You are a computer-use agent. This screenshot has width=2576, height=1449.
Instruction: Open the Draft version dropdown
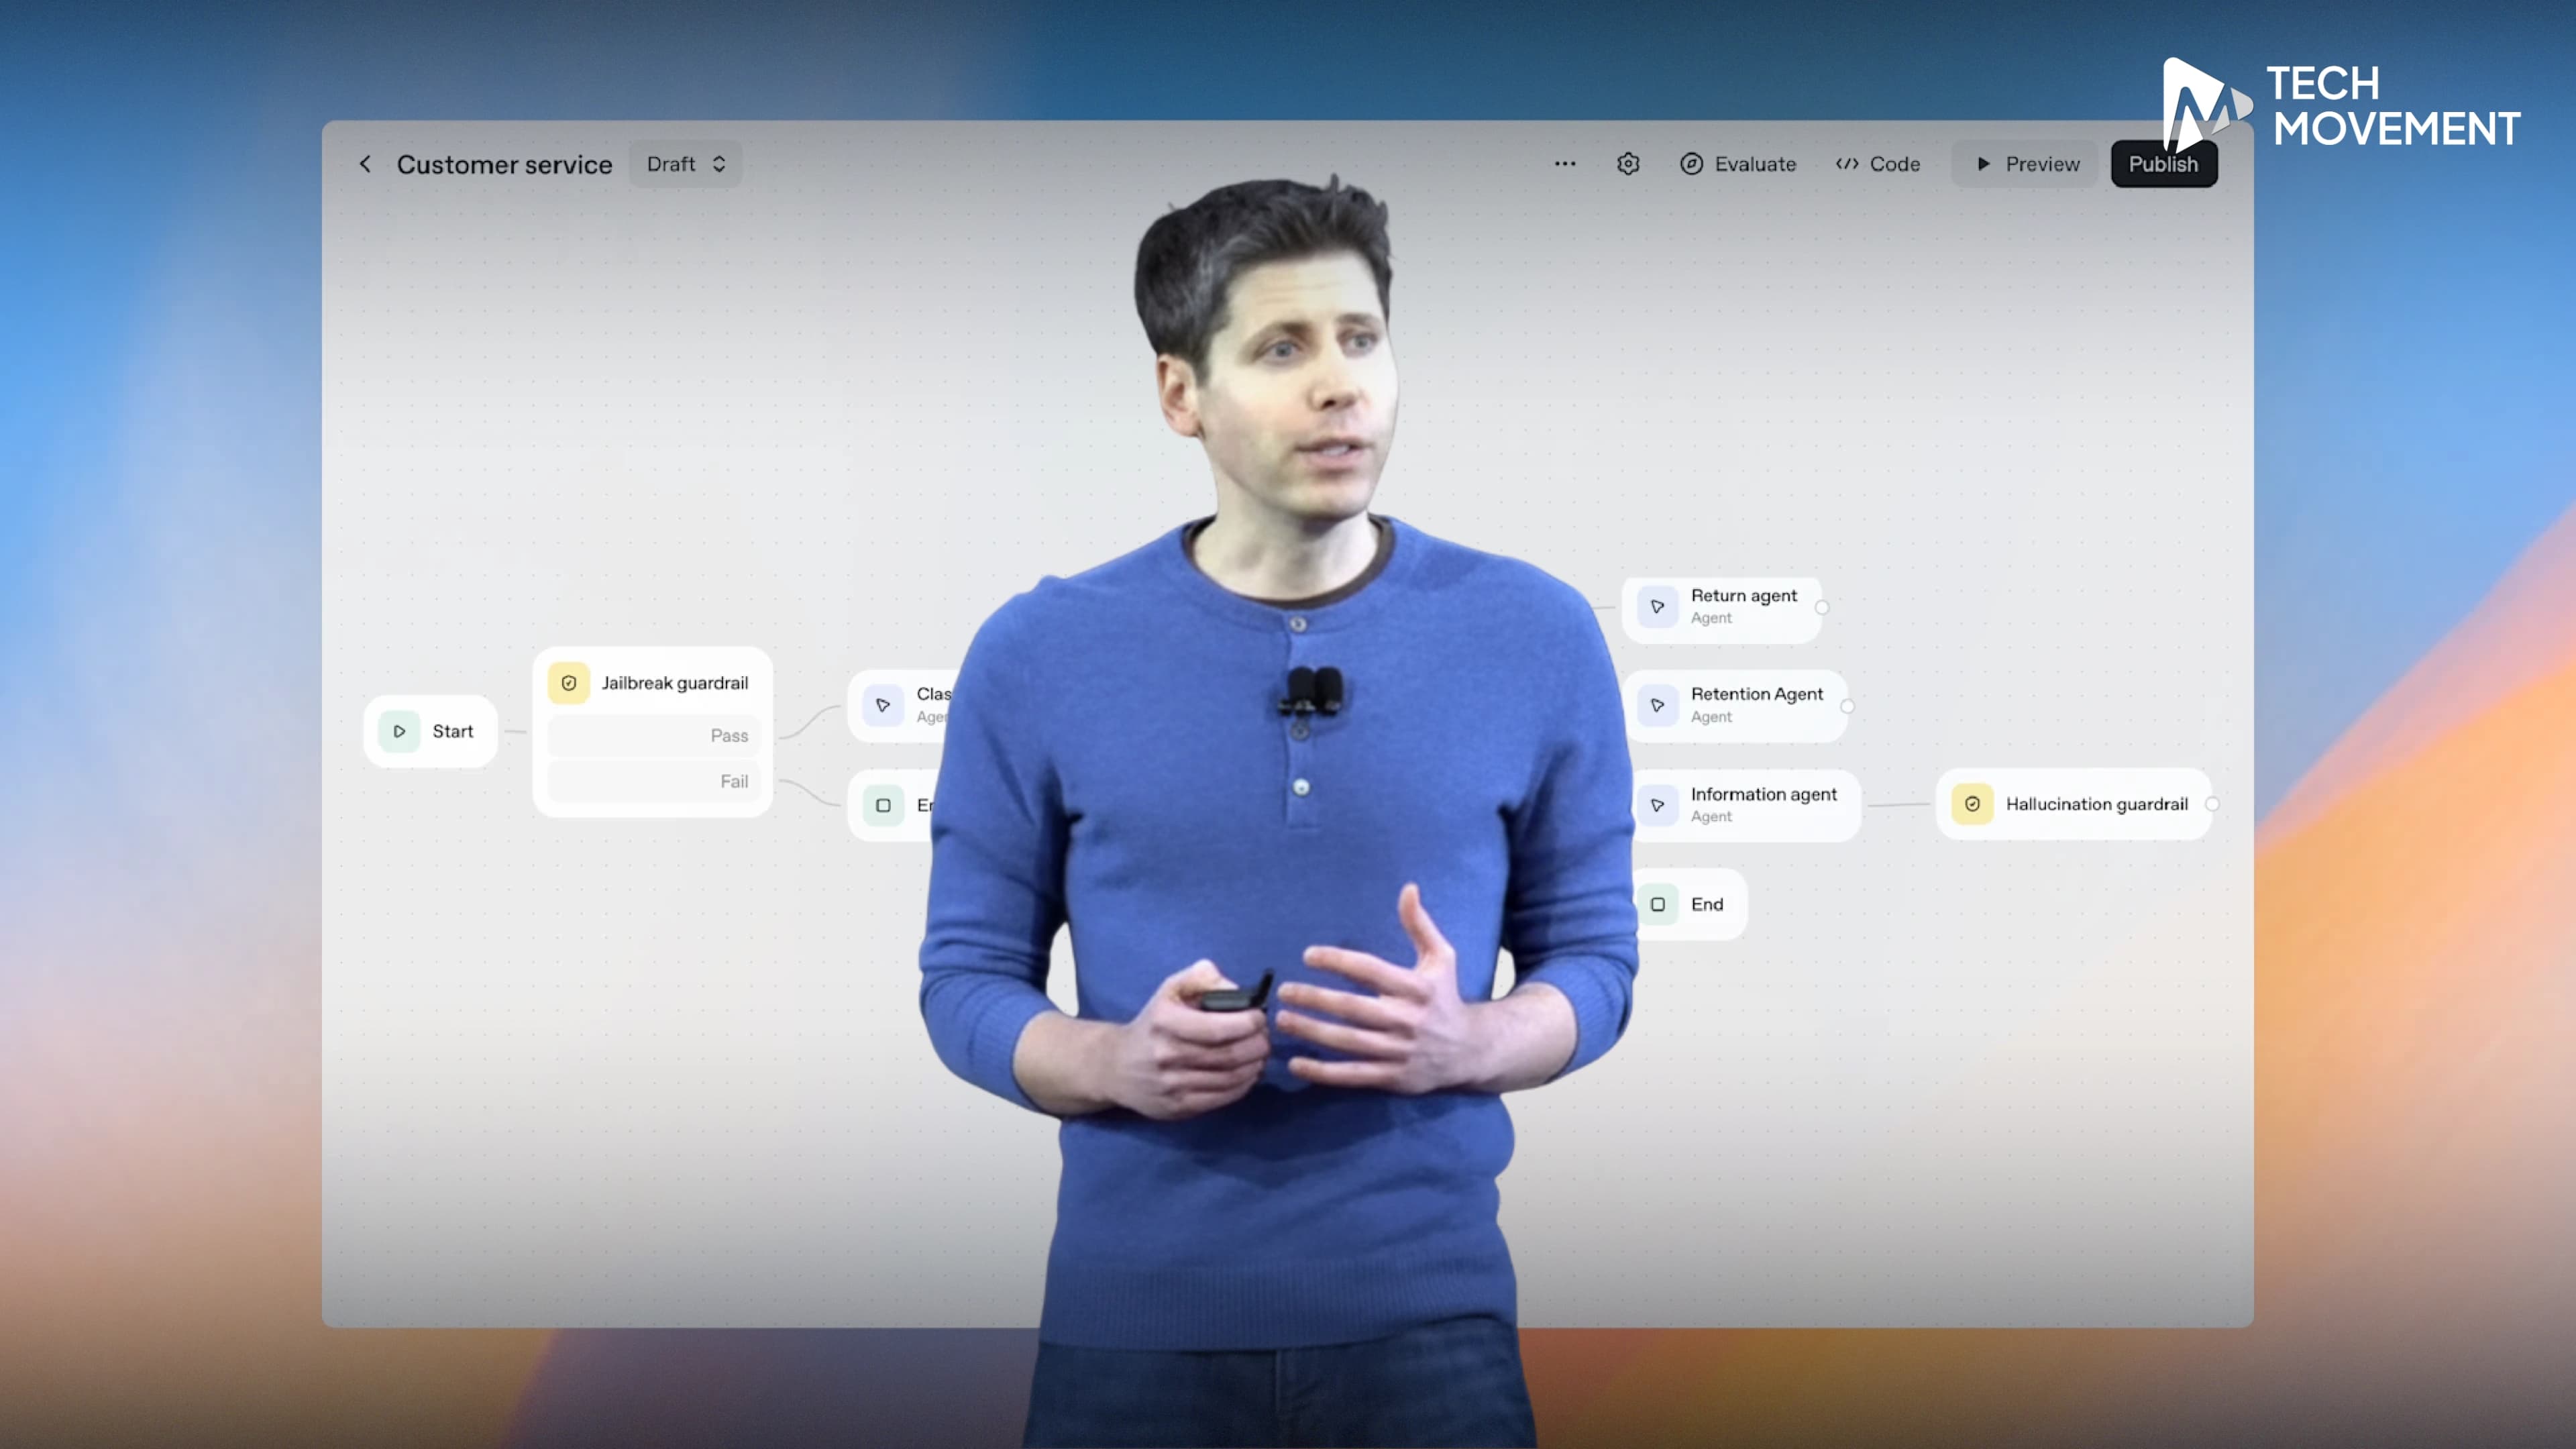[x=686, y=164]
